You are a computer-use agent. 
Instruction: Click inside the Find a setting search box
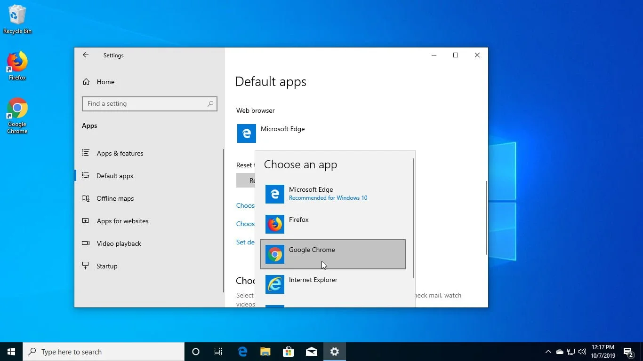coord(149,103)
